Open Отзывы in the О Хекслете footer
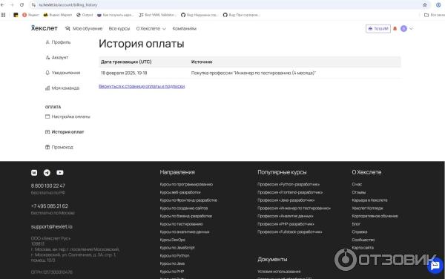445x279 pixels. 359,192
